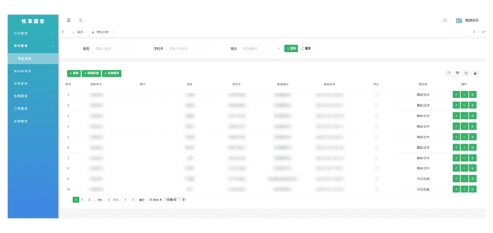Image resolution: width=493 pixels, height=233 pixels.
Task: Click the 重置 reset button
Action: (x=306, y=48)
